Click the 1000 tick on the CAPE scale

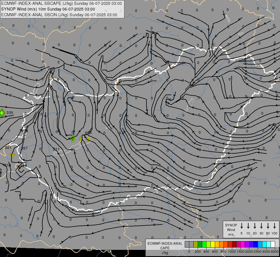click(x=232, y=252)
